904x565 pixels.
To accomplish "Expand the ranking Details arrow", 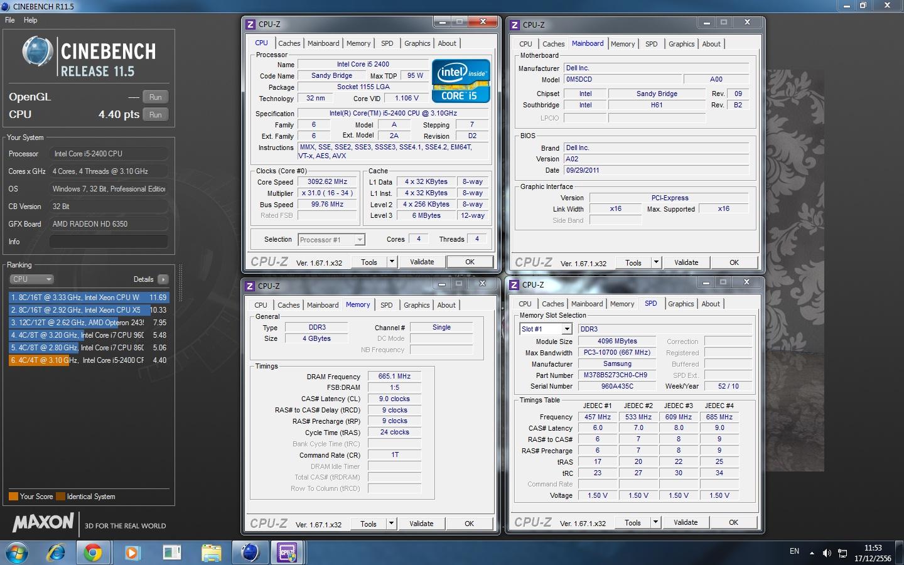I will (x=163, y=279).
